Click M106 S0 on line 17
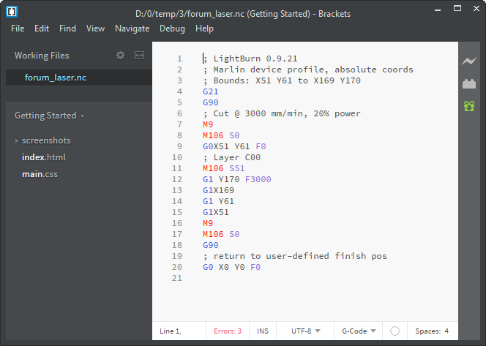Viewport: 486px width, 346px height. click(x=221, y=234)
